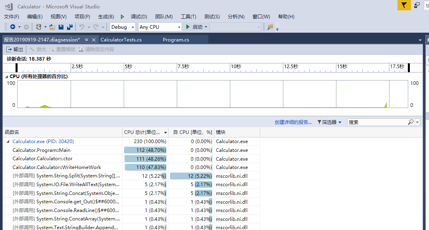Sort by CPU 总计 column header
This screenshot has height=230, width=429.
[145, 132]
